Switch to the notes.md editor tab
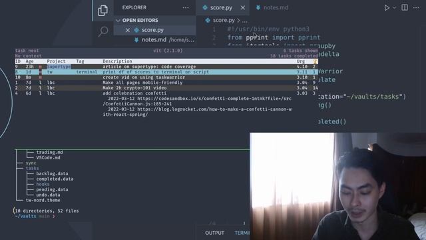Image resolution: width=426 pixels, height=240 pixels. coord(272,7)
